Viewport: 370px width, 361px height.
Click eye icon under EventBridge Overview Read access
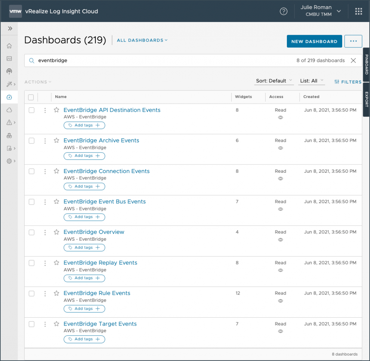pos(280,240)
